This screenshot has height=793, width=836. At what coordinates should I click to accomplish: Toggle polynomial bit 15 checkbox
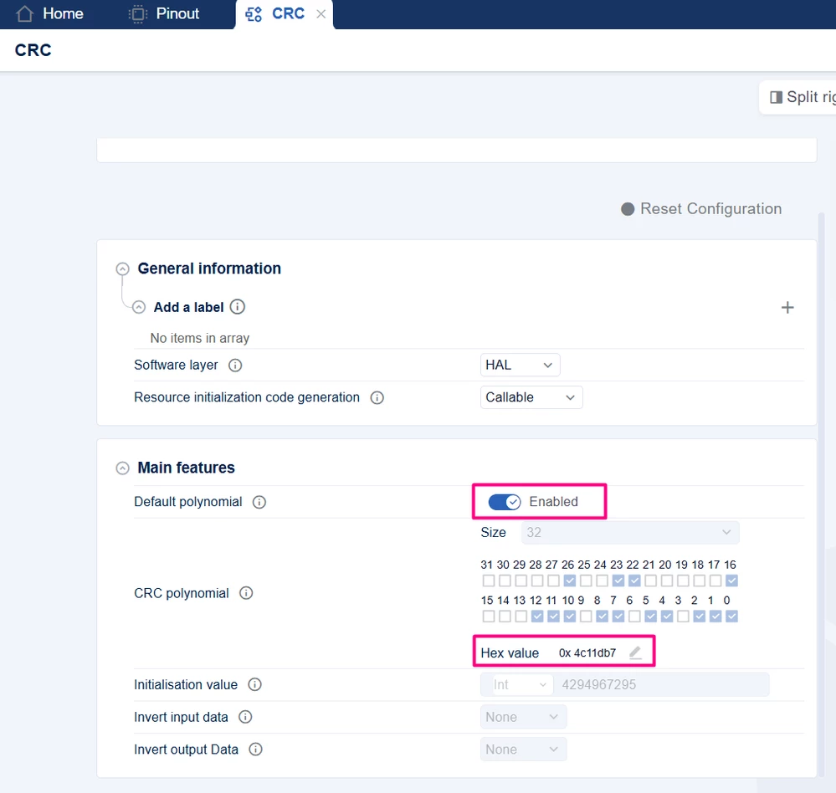(489, 616)
